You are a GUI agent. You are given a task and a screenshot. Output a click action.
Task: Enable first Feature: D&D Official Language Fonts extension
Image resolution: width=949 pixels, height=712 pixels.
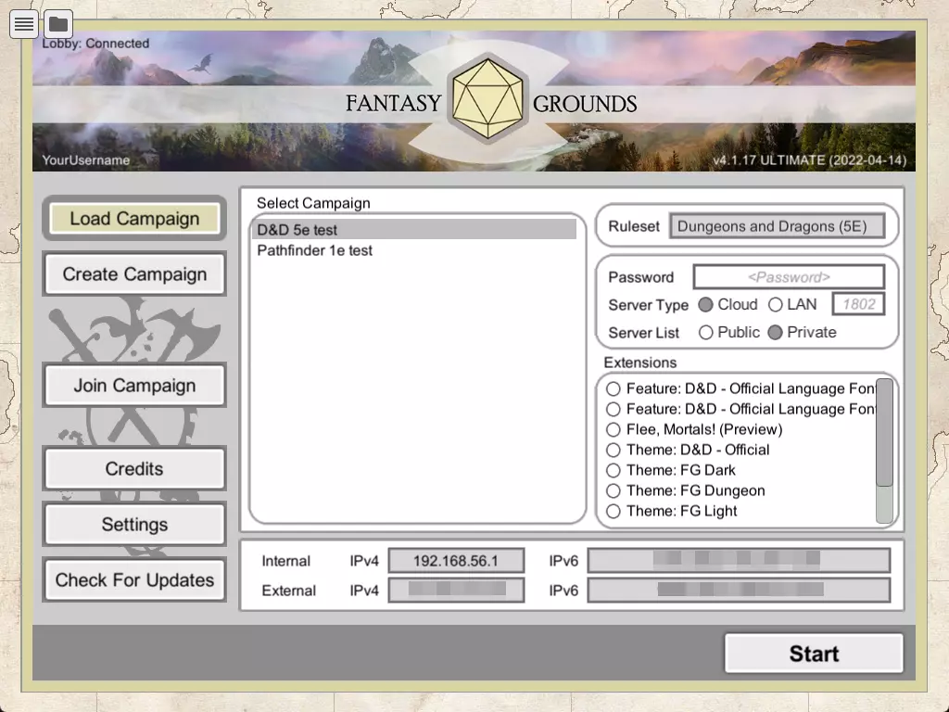tap(614, 388)
